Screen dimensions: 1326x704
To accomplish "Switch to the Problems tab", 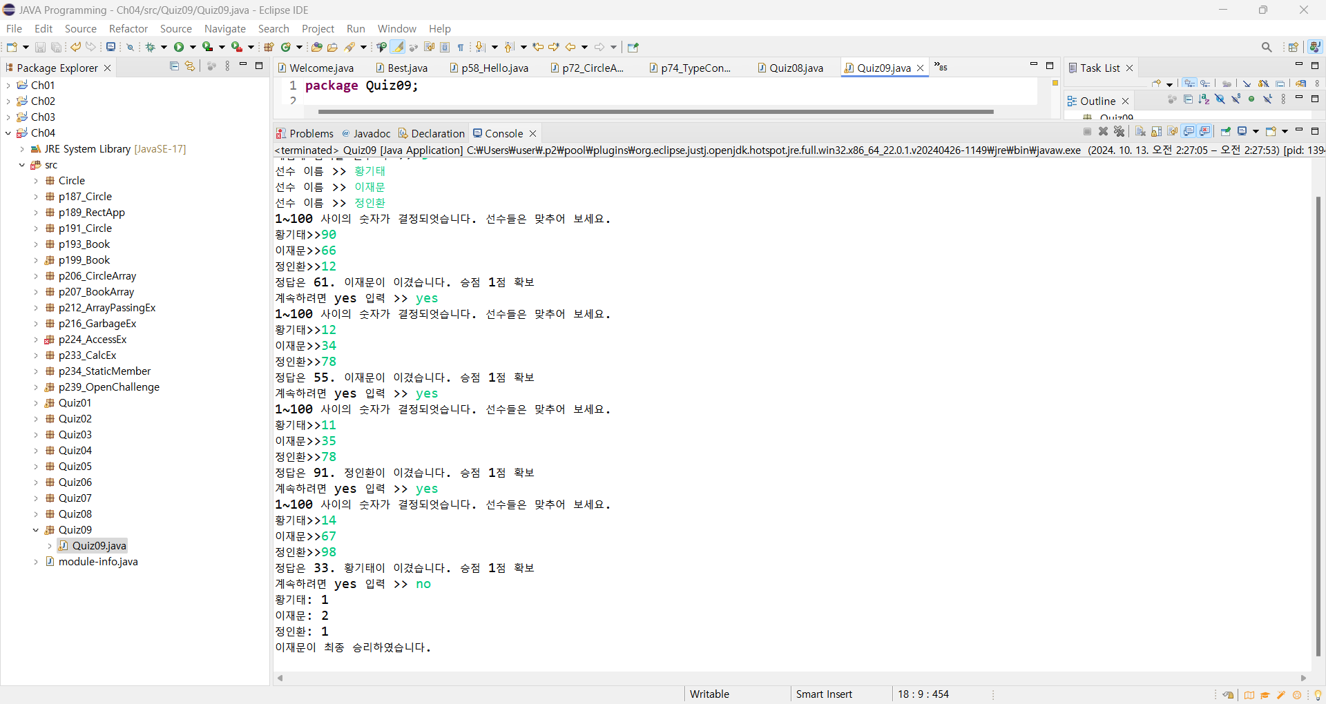I will [x=305, y=133].
